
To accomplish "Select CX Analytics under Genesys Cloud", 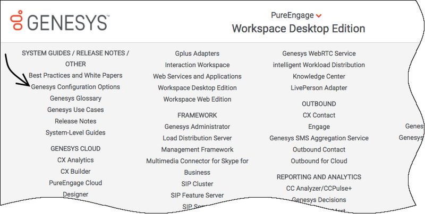I will click(x=75, y=160).
